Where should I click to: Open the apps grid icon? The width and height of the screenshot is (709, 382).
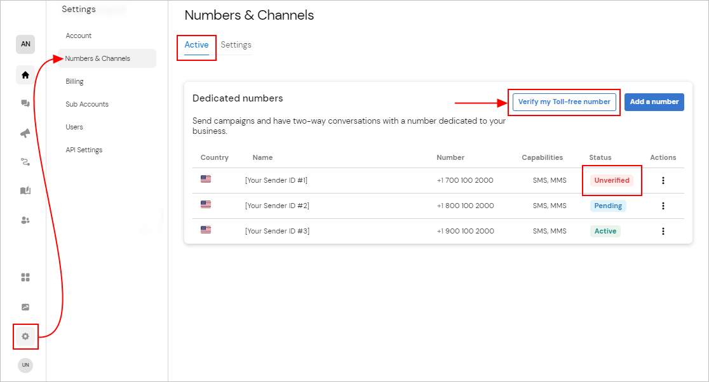tap(25, 277)
